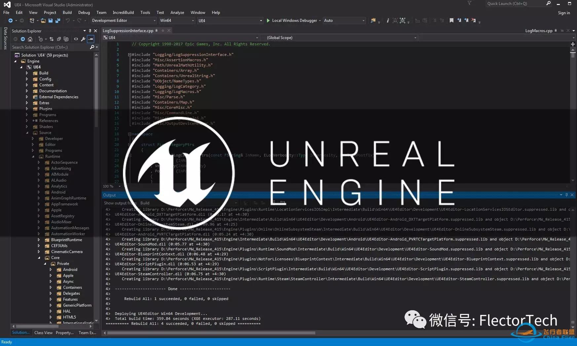This screenshot has height=346, width=577.
Task: Click the italic 'i' info toolbar icon
Action: [388, 21]
